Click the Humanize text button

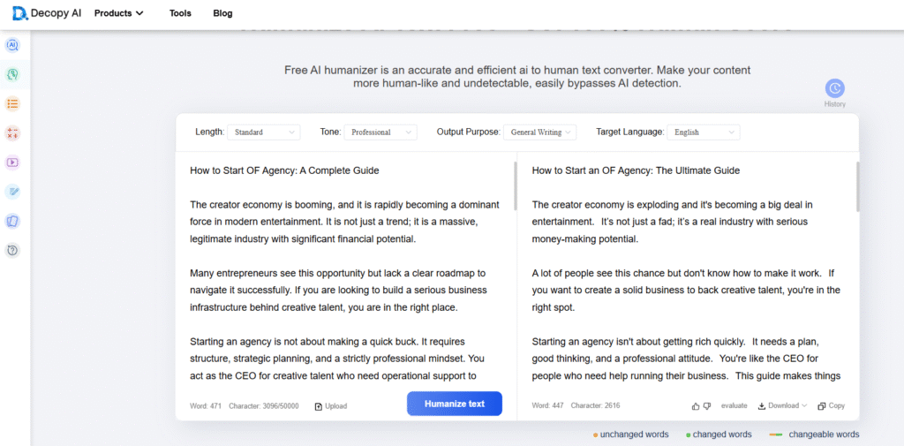(454, 404)
